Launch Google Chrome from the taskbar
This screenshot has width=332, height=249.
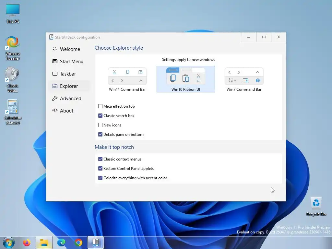78,243
